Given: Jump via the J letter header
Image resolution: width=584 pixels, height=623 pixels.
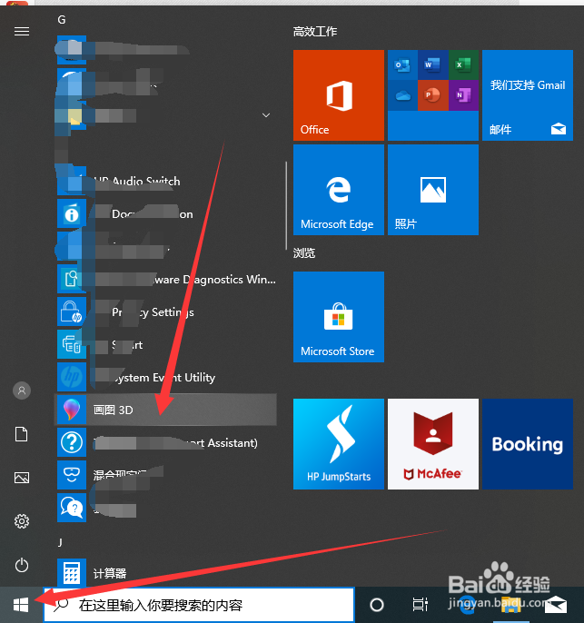Looking at the screenshot, I should [60, 542].
